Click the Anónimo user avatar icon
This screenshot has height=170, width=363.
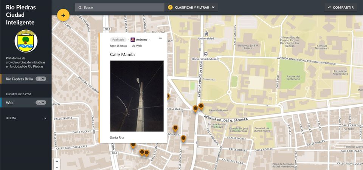tap(133, 40)
